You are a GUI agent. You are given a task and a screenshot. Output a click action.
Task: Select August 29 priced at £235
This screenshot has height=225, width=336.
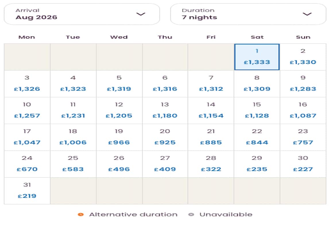[257, 164]
